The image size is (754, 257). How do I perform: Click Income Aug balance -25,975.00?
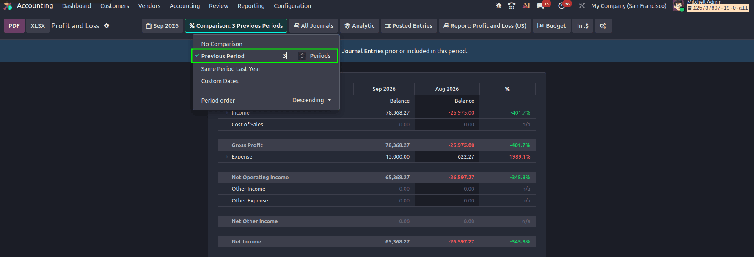tap(461, 113)
